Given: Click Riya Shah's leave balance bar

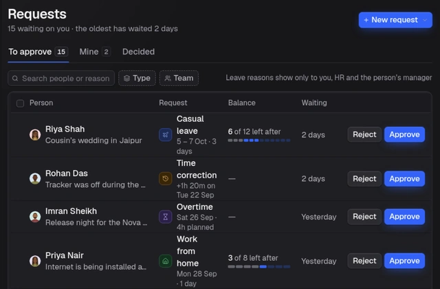Looking at the screenshot, I should point(259,140).
